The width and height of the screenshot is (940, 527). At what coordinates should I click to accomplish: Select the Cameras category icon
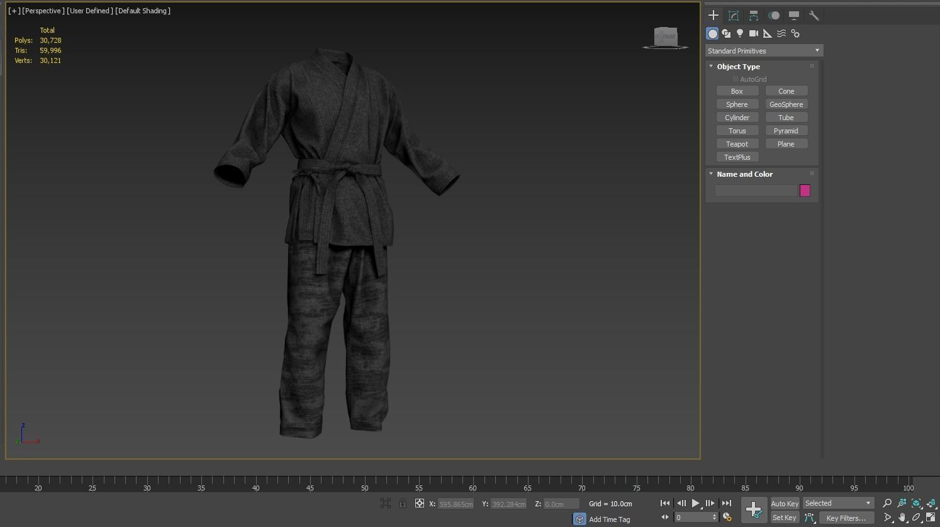[x=754, y=33]
